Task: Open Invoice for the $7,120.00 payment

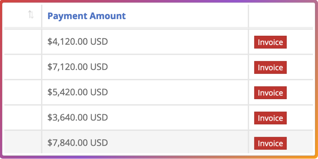Action: click(x=270, y=67)
